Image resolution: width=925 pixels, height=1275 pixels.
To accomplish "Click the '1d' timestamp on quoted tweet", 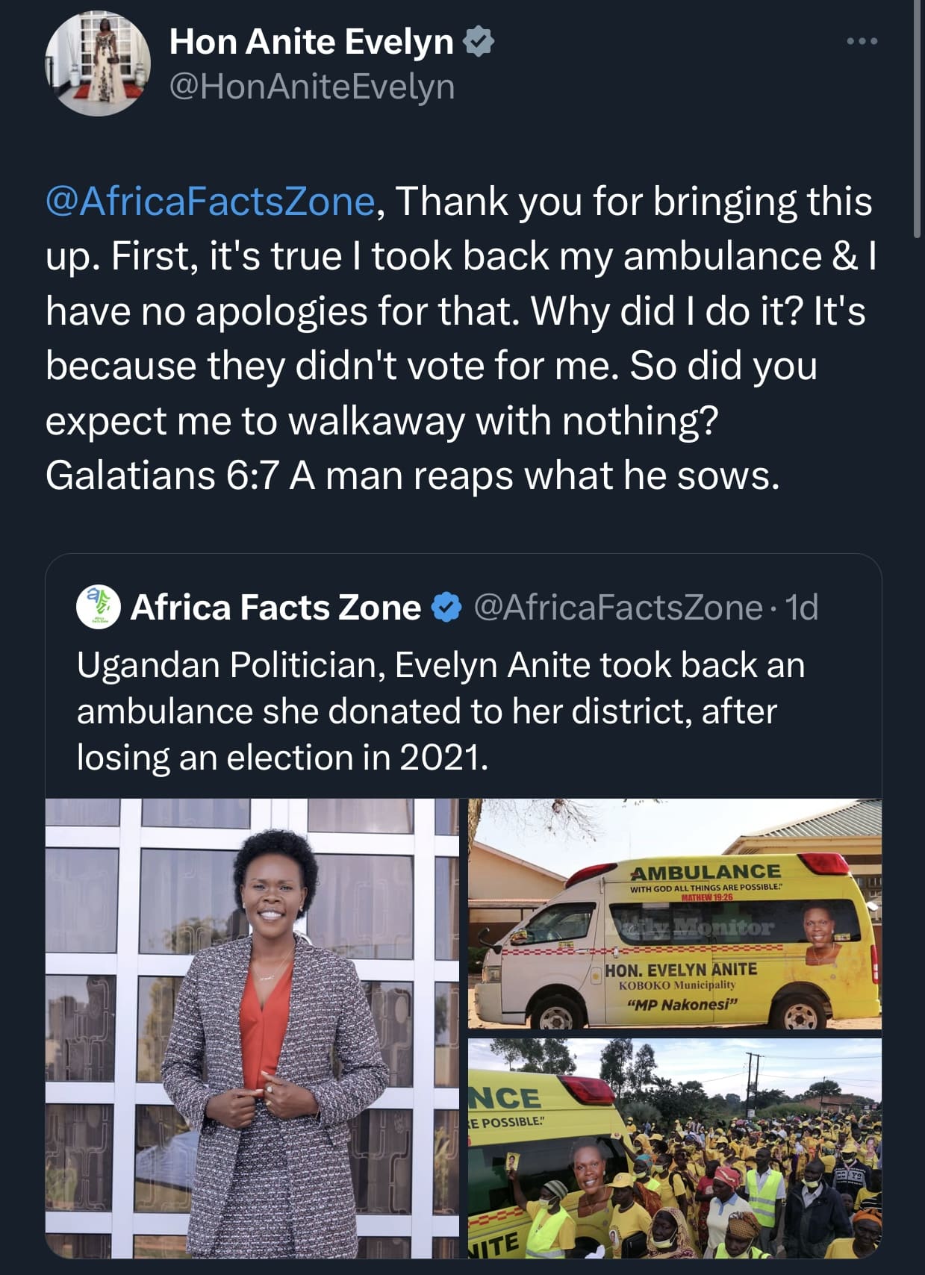I will (802, 608).
